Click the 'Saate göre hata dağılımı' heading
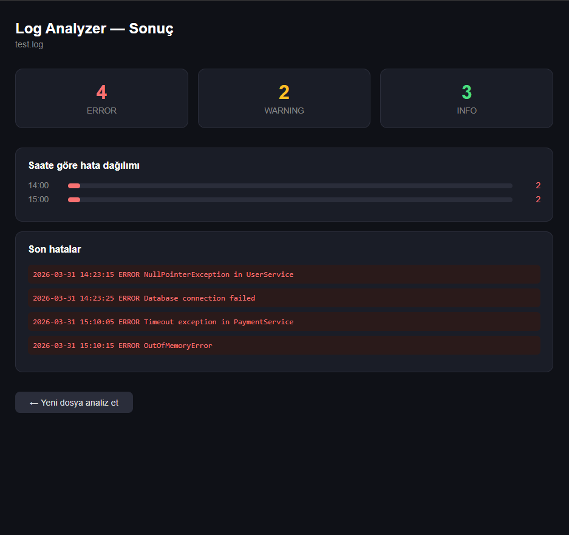This screenshot has height=535, width=569. 84,166
